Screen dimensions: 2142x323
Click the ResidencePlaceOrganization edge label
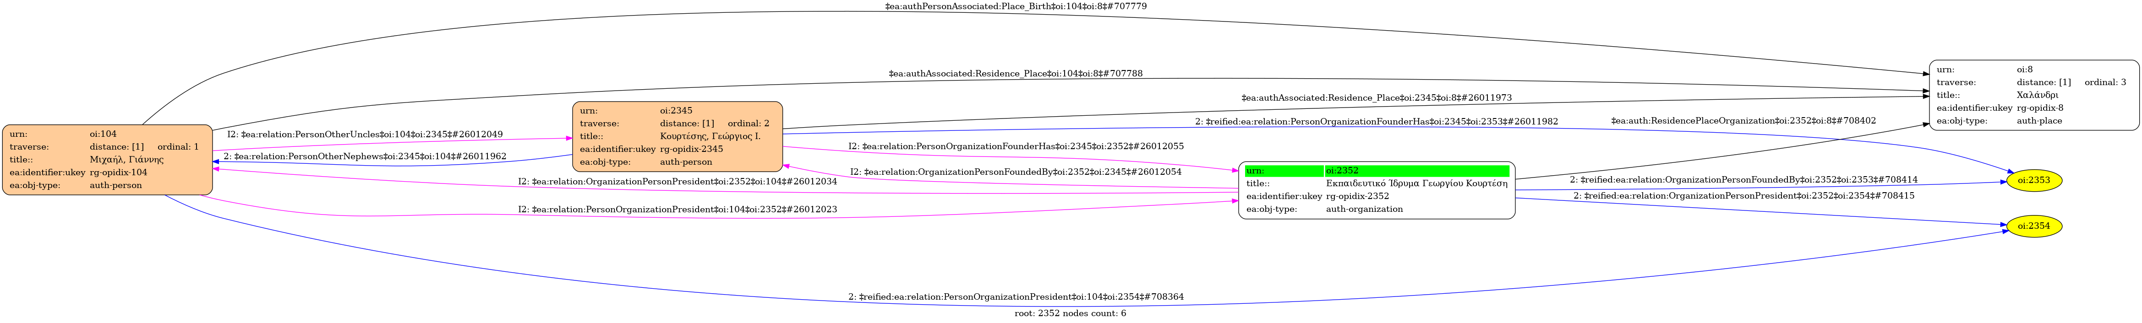1743,121
